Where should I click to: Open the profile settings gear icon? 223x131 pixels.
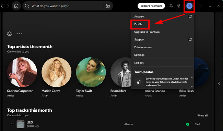(x=9, y=34)
